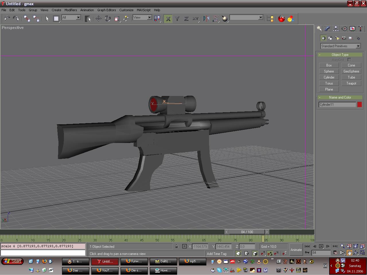Open the Graph Editors menu
This screenshot has width=367, height=275.
pyautogui.click(x=106, y=10)
